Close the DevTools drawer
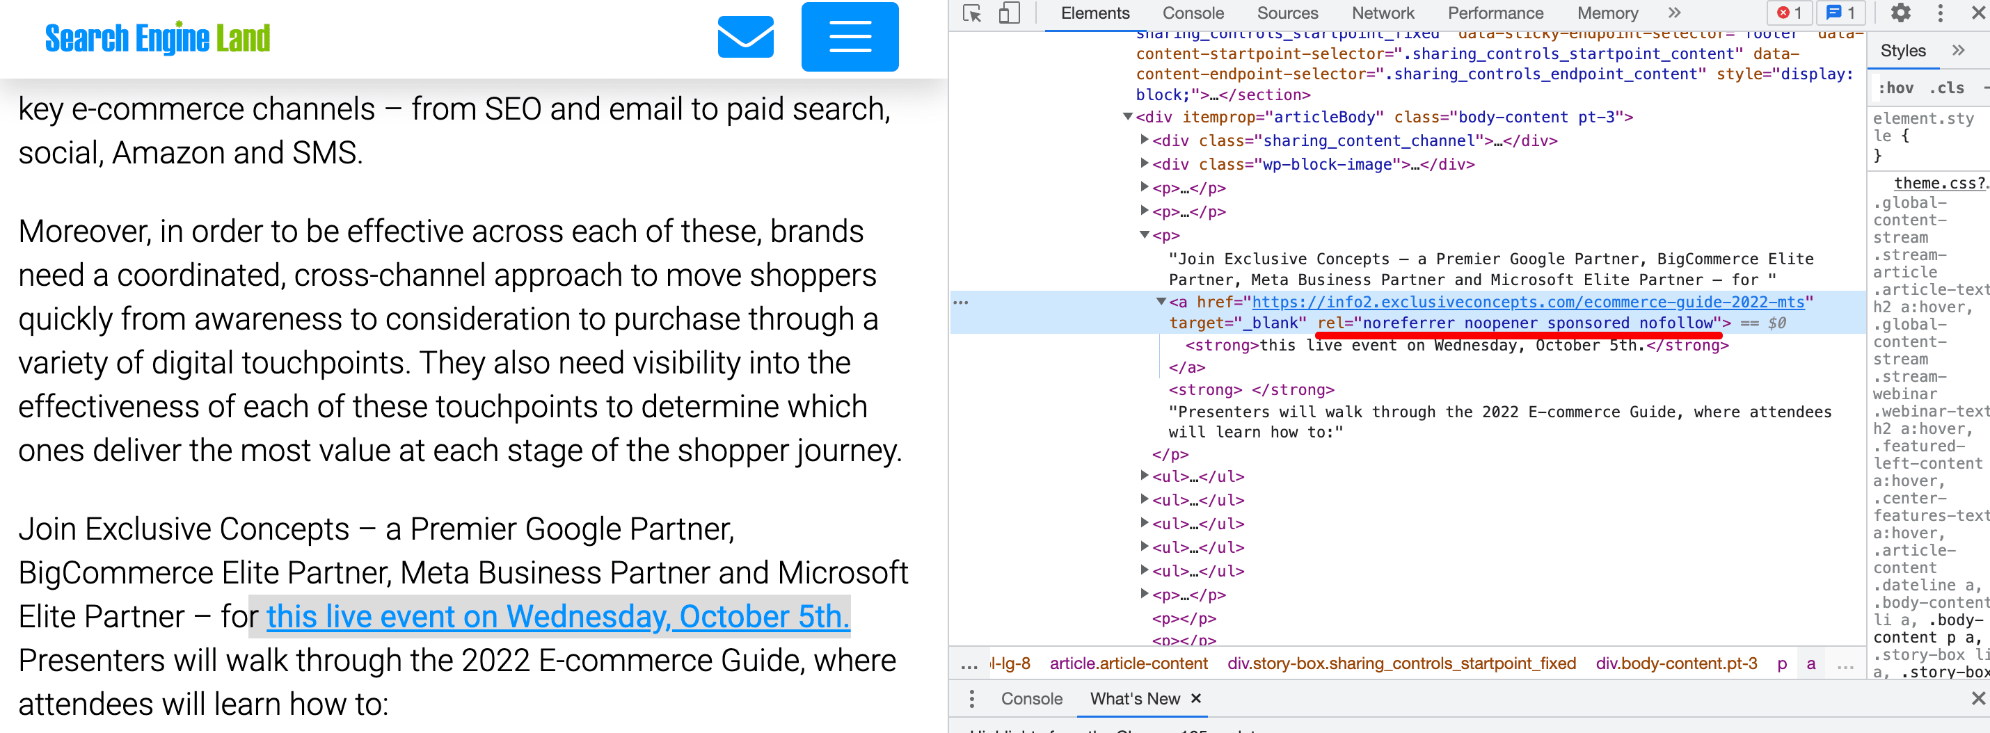This screenshot has height=733, width=1990. point(1977,698)
